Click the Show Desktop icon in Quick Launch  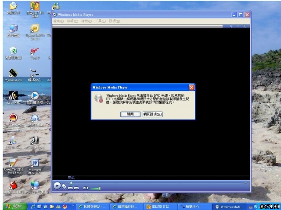[x=46, y=207]
